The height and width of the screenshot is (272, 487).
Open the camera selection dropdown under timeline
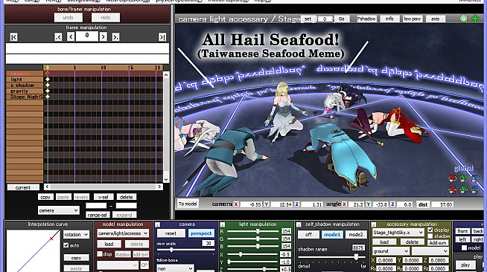point(58,210)
